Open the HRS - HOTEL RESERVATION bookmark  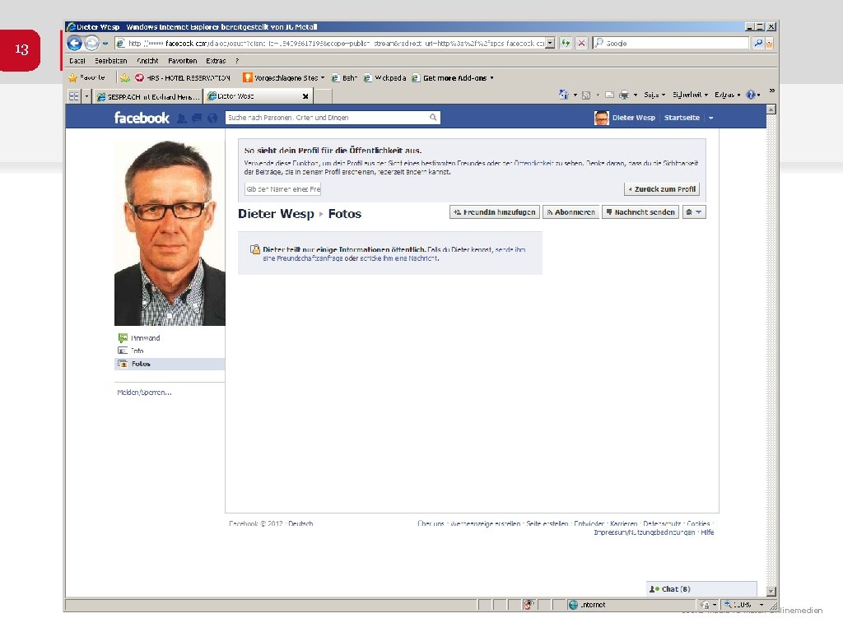tap(183, 78)
